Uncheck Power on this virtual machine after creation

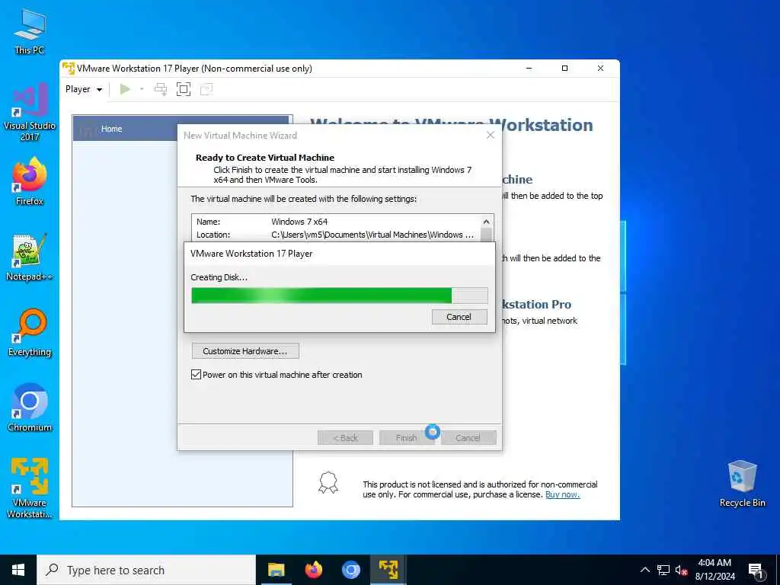(196, 375)
